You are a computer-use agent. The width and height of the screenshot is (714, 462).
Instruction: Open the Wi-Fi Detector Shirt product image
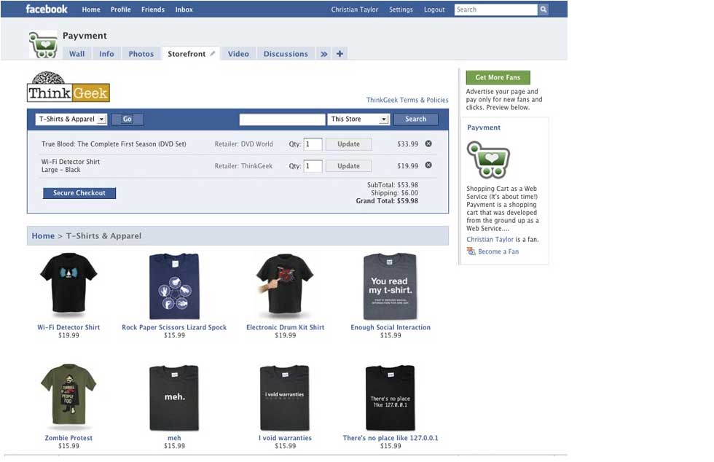(68, 285)
